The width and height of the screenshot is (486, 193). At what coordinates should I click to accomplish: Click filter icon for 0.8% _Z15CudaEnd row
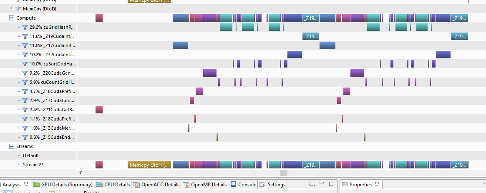[25, 137]
